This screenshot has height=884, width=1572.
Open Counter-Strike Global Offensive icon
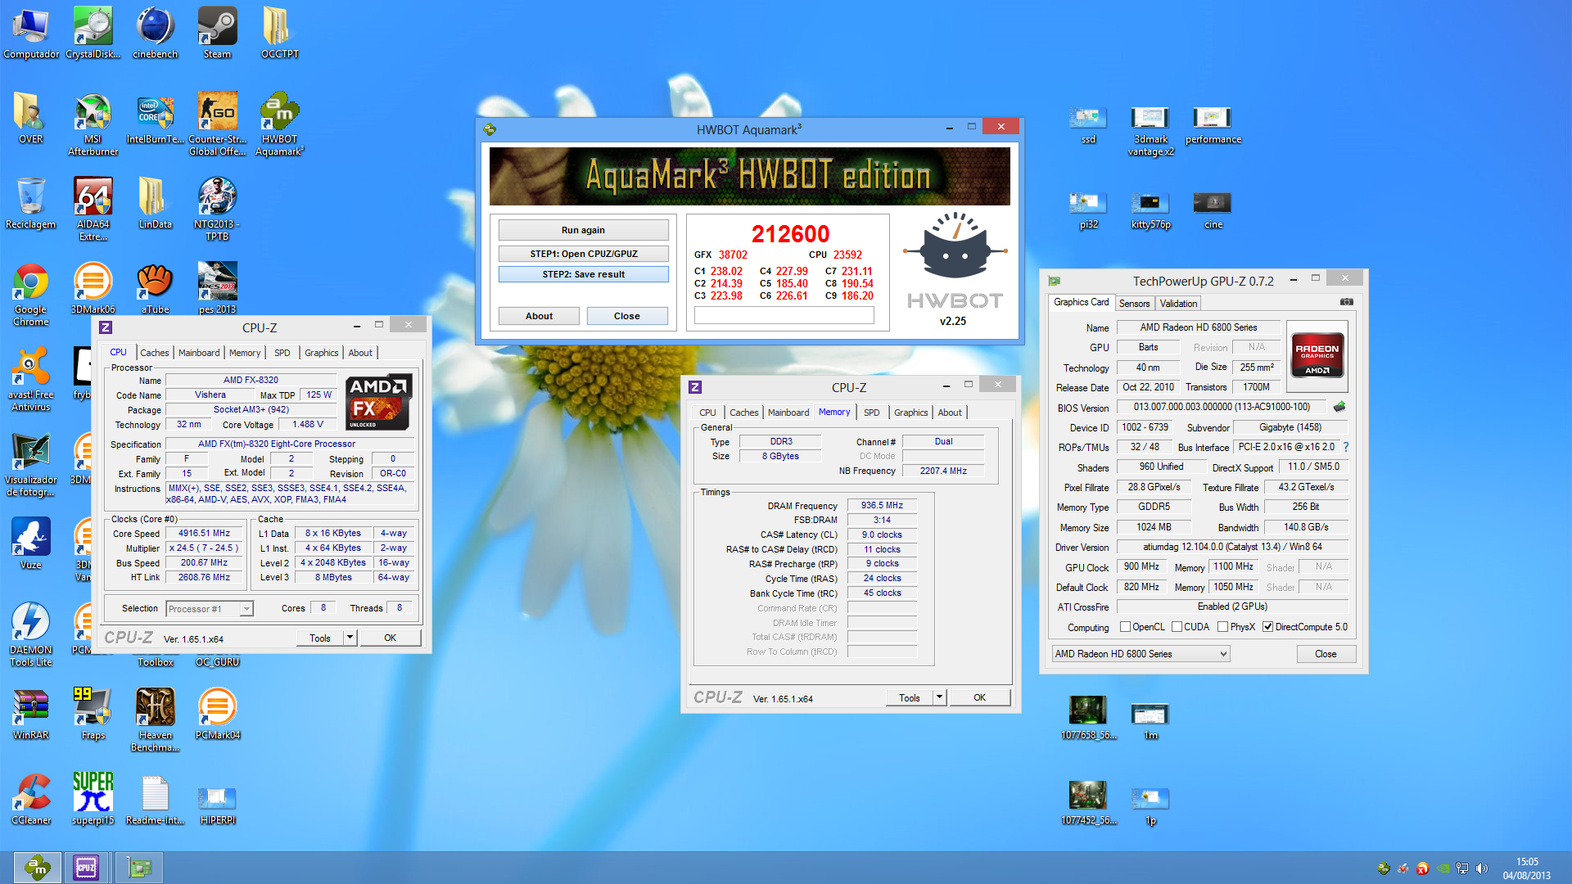[217, 124]
